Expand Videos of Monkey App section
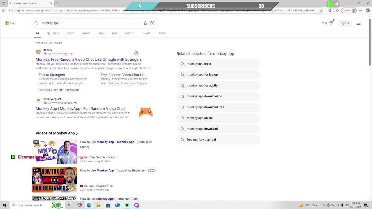The image size is (372, 209). [x=57, y=133]
